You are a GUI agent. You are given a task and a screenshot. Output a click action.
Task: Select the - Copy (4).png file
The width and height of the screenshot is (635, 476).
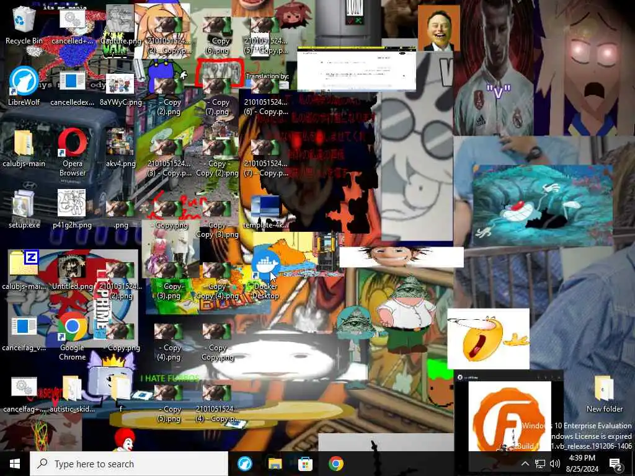tap(169, 342)
